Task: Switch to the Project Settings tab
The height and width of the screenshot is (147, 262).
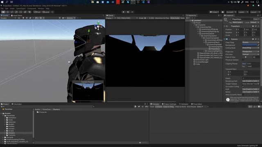Action: 169,104
